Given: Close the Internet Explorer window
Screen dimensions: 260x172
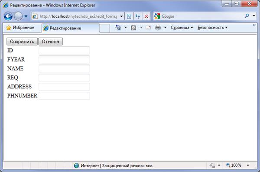Looking at the screenshot, I should [249, 3].
